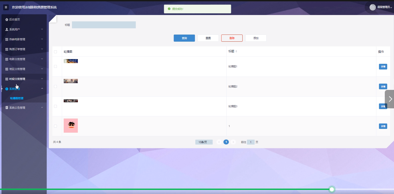Click the right-arrow panel on the right edge
Screen dimensions: 394x194
click(x=390, y=99)
